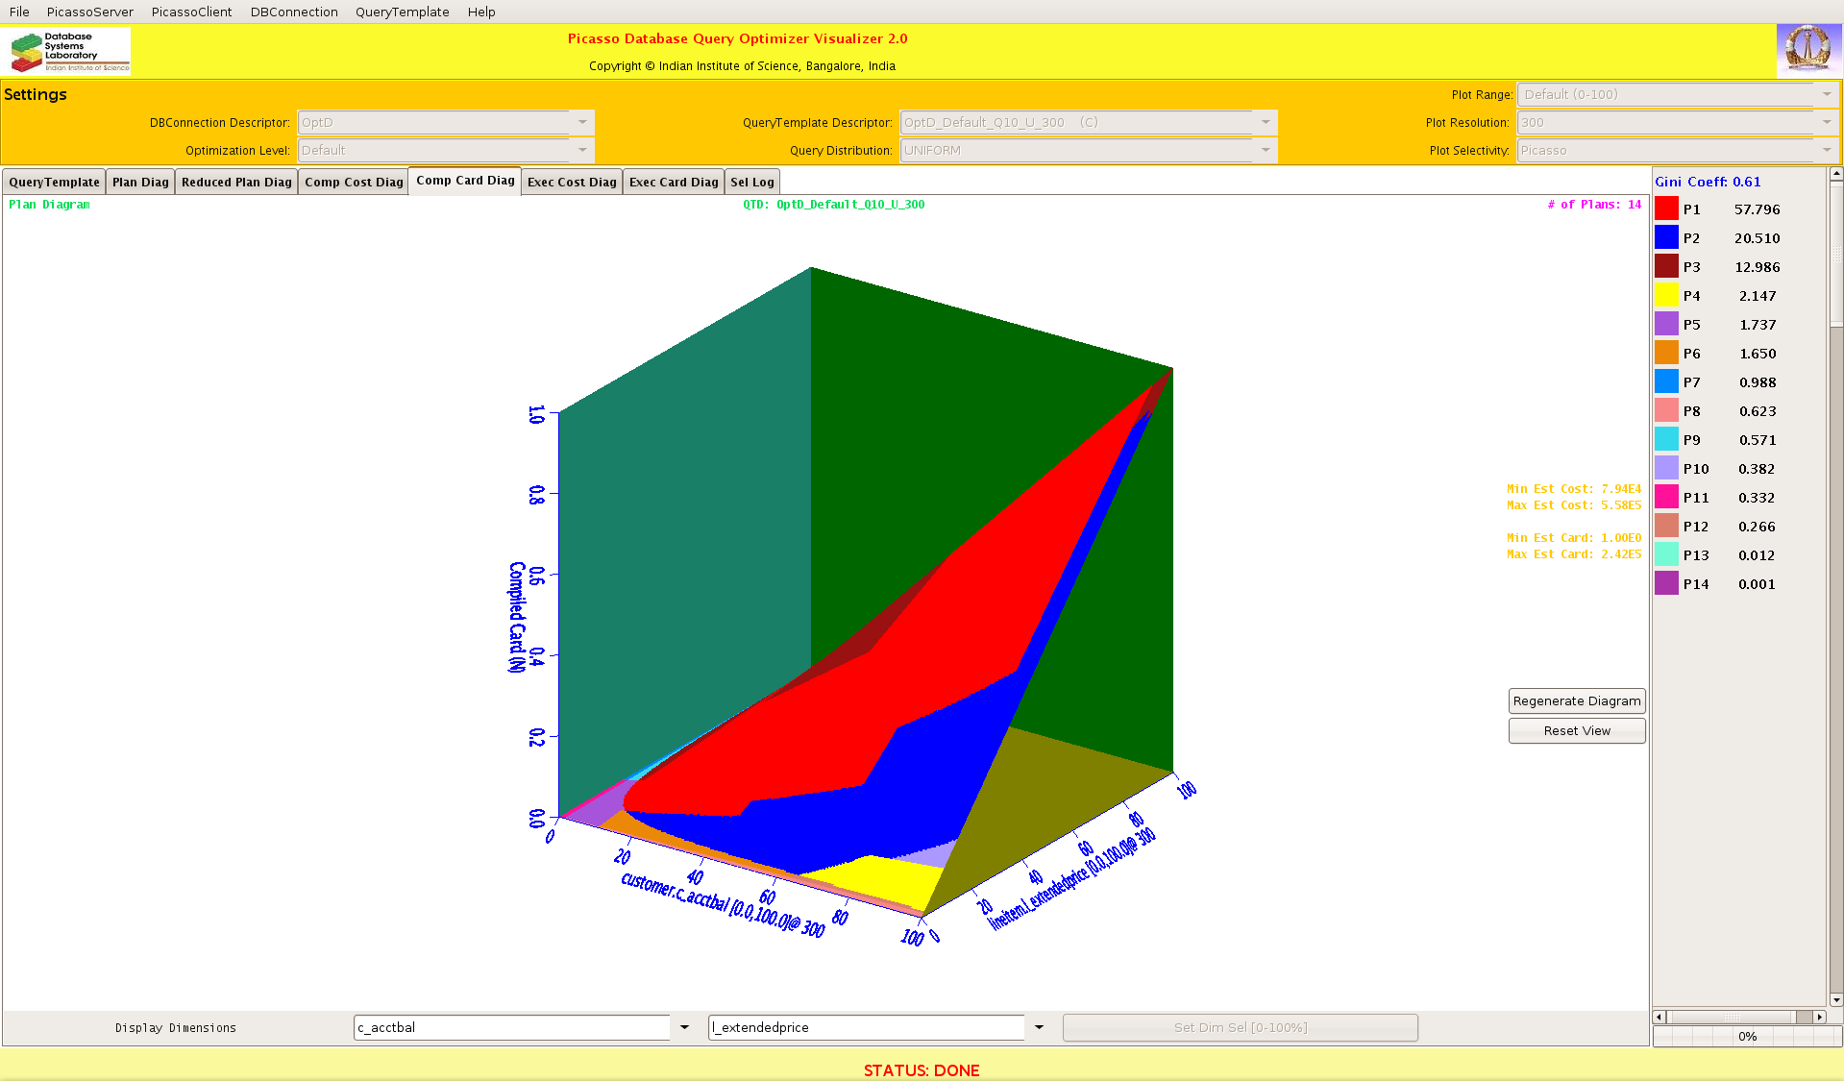
Task: Open the PicassoServer menu
Action: (x=90, y=12)
